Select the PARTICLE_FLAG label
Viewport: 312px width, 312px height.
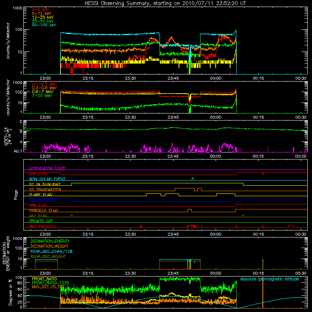coord(44,211)
